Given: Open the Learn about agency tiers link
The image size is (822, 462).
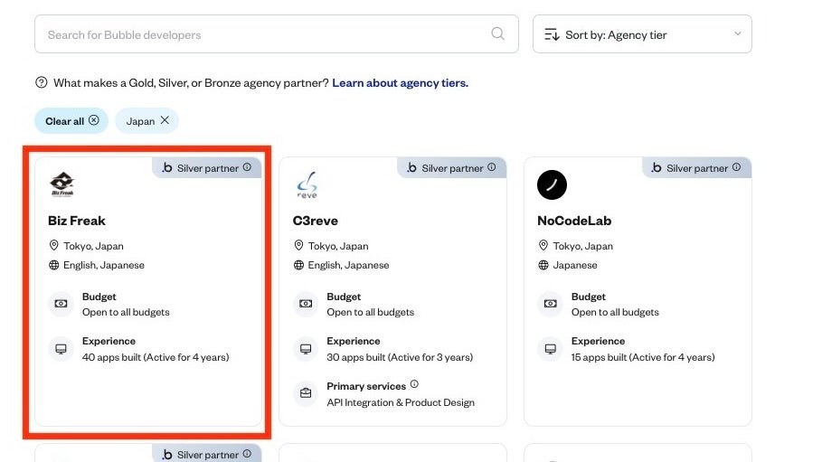Looking at the screenshot, I should click(x=400, y=83).
